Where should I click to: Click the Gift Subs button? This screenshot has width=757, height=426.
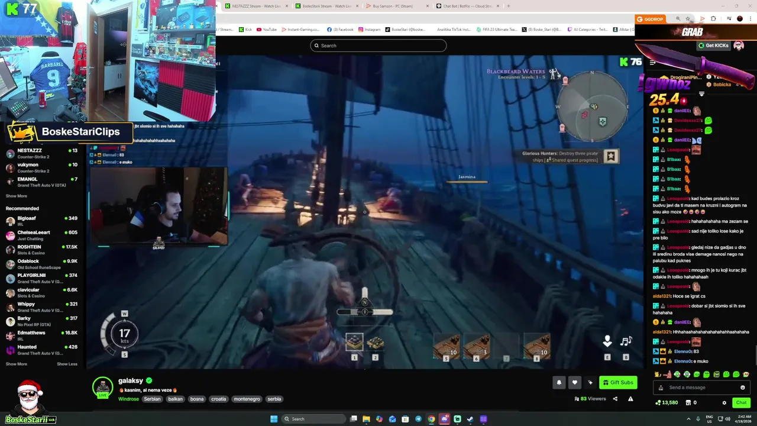[618, 382]
